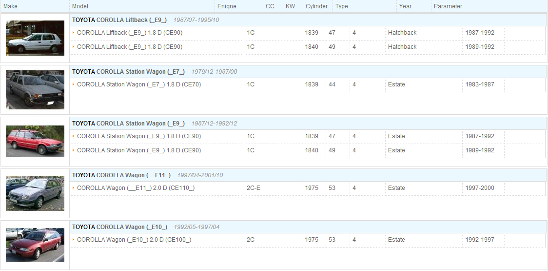Select COROLLA Wagon (_E10_) 2.0 D (CE100_)
Image resolution: width=548 pixels, height=271 pixels.
(x=134, y=240)
